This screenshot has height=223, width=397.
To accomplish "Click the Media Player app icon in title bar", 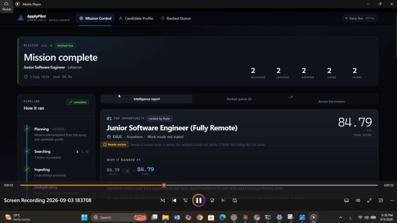I will click(x=17, y=4).
